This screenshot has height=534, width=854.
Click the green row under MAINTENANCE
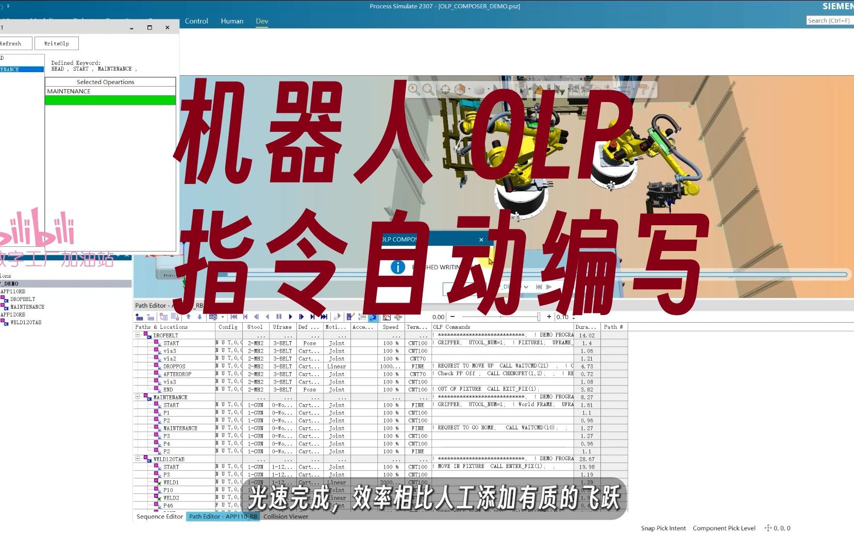(110, 100)
